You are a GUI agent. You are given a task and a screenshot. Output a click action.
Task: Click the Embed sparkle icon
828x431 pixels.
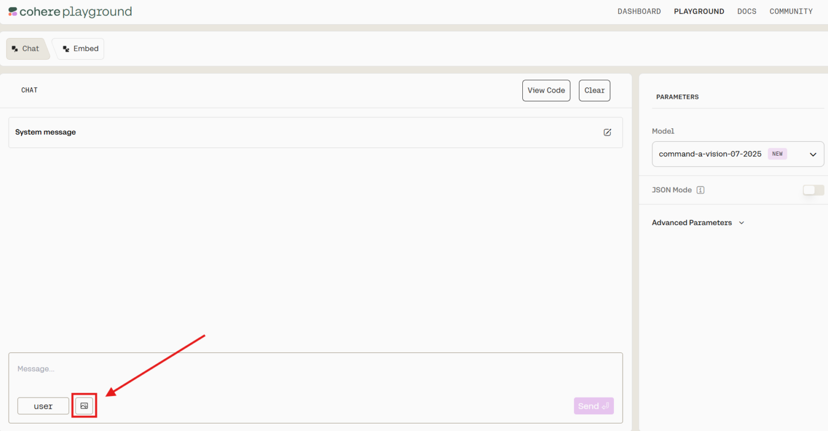(x=66, y=48)
